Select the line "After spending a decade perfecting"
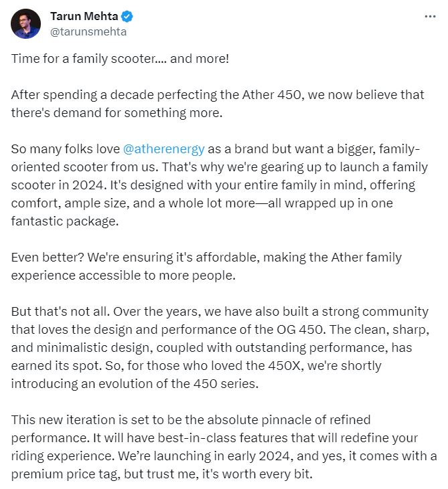The image size is (448, 489). point(218,95)
